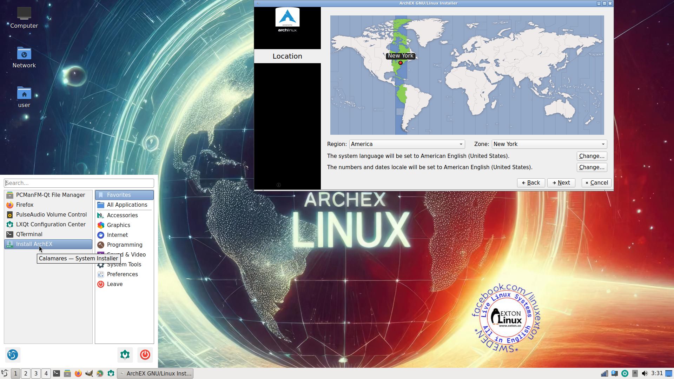Select the Favorites menu category
This screenshot has height=379, width=674.
tap(124, 195)
